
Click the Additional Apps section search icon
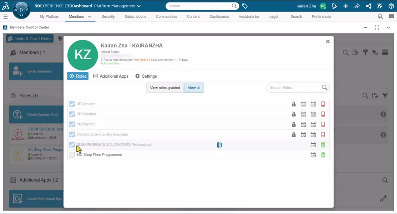[385, 180]
